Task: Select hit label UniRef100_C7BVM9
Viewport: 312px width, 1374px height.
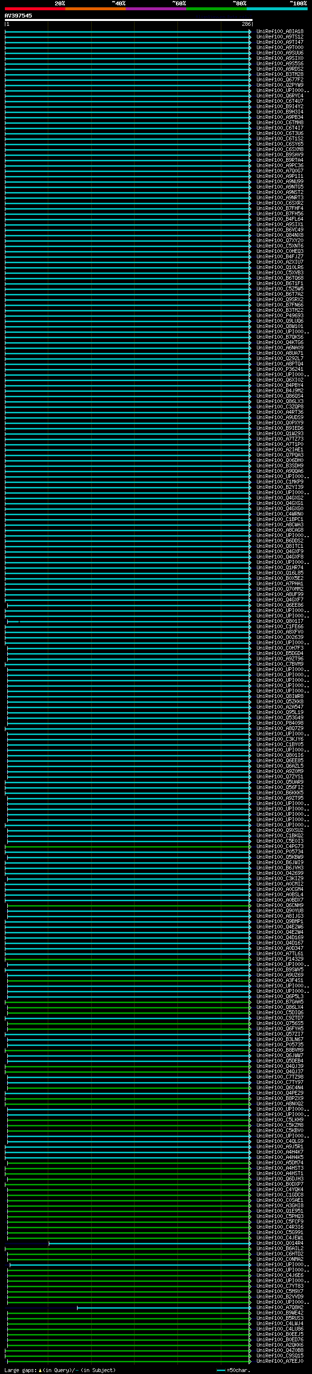Action: 280,664
